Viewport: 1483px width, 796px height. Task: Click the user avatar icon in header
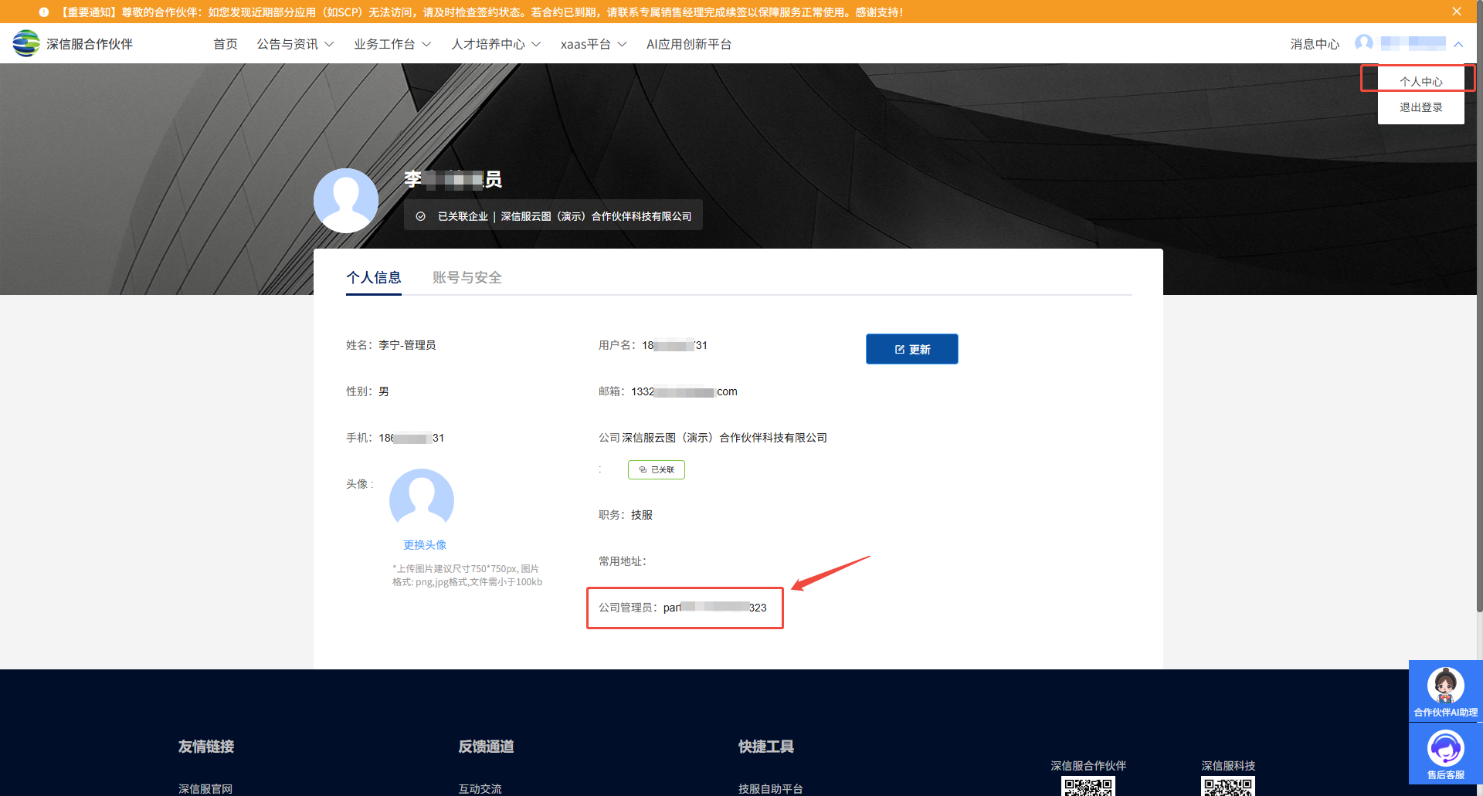(1364, 43)
